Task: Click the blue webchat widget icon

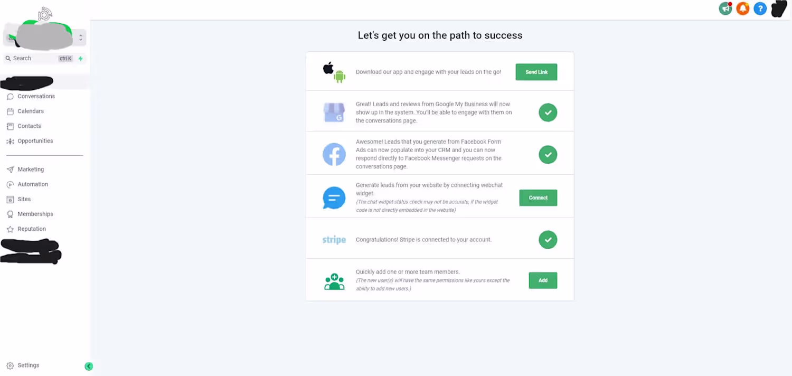Action: click(334, 198)
